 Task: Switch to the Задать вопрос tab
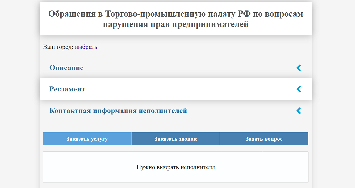coord(264,139)
